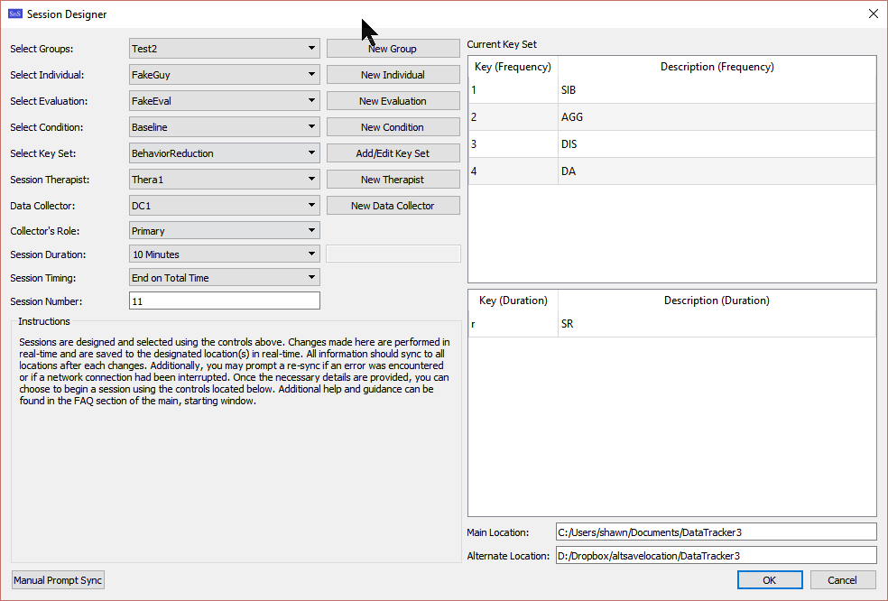Click the Main Location path field
This screenshot has height=601, width=888.
[716, 532]
